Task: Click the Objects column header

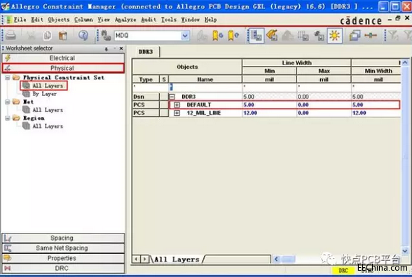Action: [187, 67]
